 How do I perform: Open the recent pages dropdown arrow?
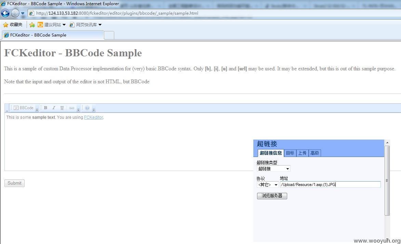click(23, 13)
